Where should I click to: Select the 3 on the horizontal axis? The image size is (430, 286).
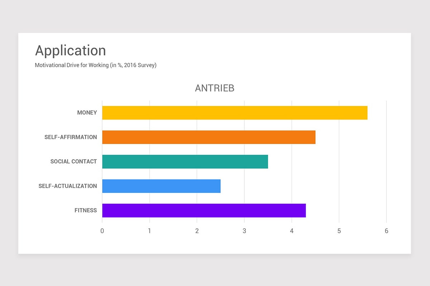(x=244, y=231)
